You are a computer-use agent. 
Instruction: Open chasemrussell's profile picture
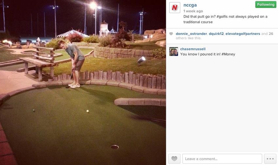click(x=174, y=52)
